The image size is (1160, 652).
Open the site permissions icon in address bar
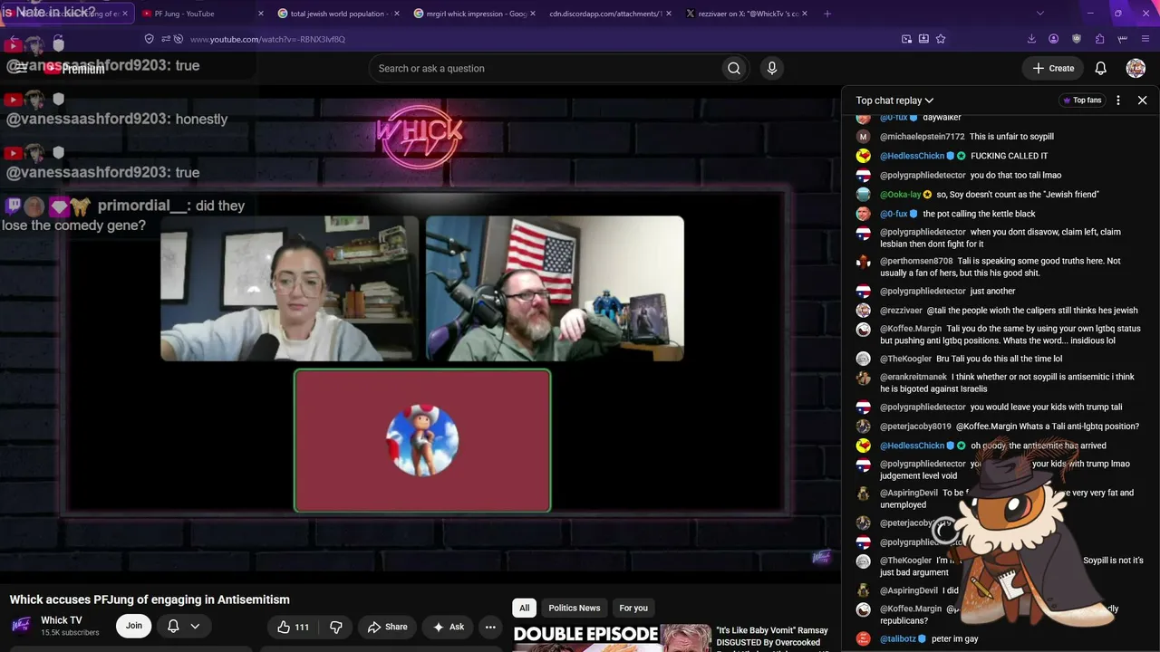pyautogui.click(x=167, y=39)
